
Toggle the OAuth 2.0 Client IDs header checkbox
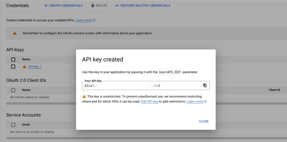(x=13, y=90)
